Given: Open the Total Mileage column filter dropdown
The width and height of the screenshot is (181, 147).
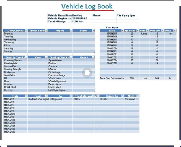Looking at the screenshot, I should (x=93, y=96).
